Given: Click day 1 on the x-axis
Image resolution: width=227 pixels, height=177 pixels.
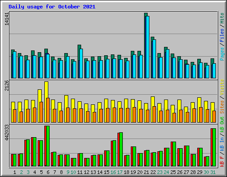Looking at the screenshot, I should pyautogui.click(x=15, y=172).
